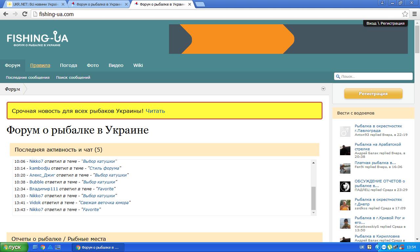
Task: Click the browser back arrow
Action: (6, 14)
